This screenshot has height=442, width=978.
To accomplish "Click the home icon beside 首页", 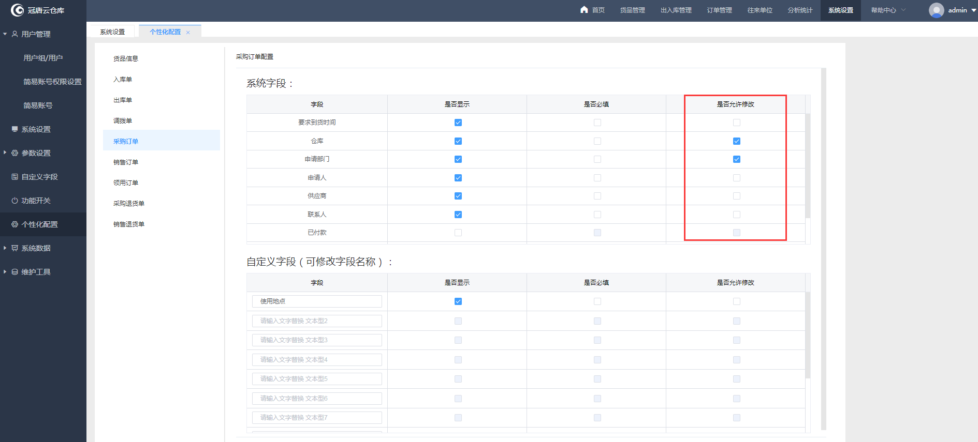I will pos(584,10).
